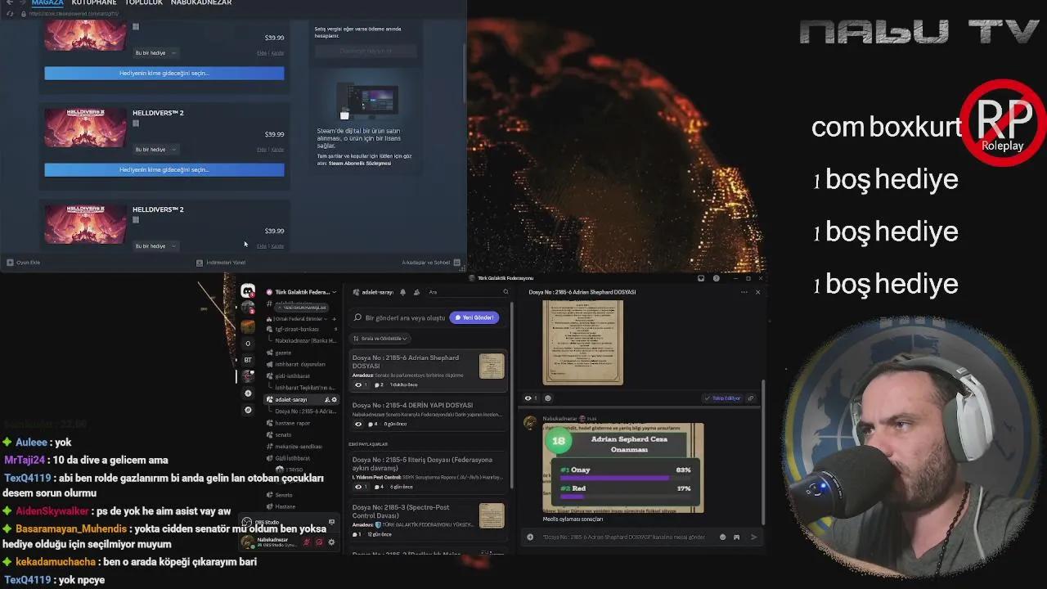The width and height of the screenshot is (1047, 589).
Task: Toggle Takip Ediliyor follow button
Action: 722,398
